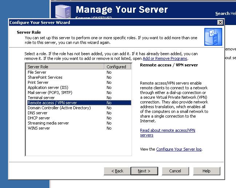
Task: View the Configure Your Server log link
Action: pyautogui.click(x=179, y=149)
